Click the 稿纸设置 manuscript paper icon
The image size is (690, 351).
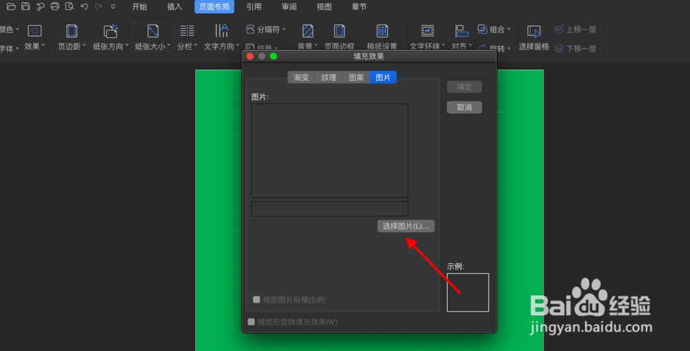(382, 31)
